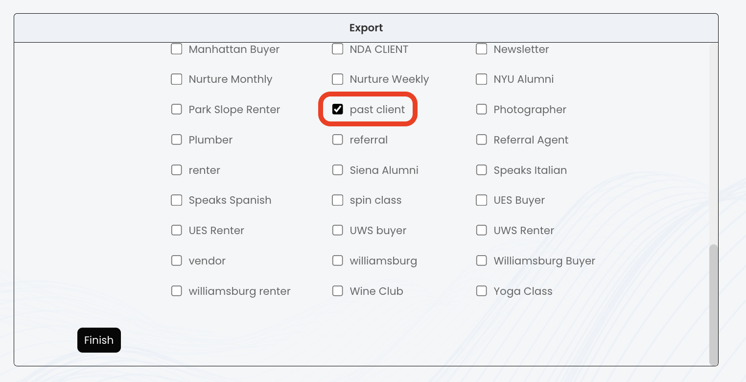This screenshot has width=746, height=382.
Task: Select the UES Buyer checkbox
Action: click(x=482, y=200)
